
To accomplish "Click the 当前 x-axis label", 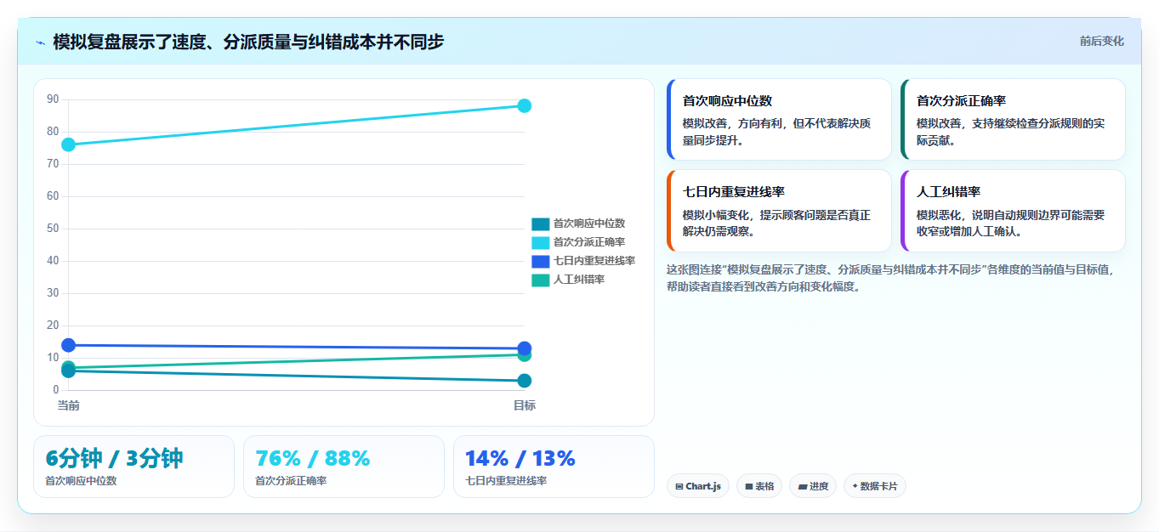I will click(68, 405).
